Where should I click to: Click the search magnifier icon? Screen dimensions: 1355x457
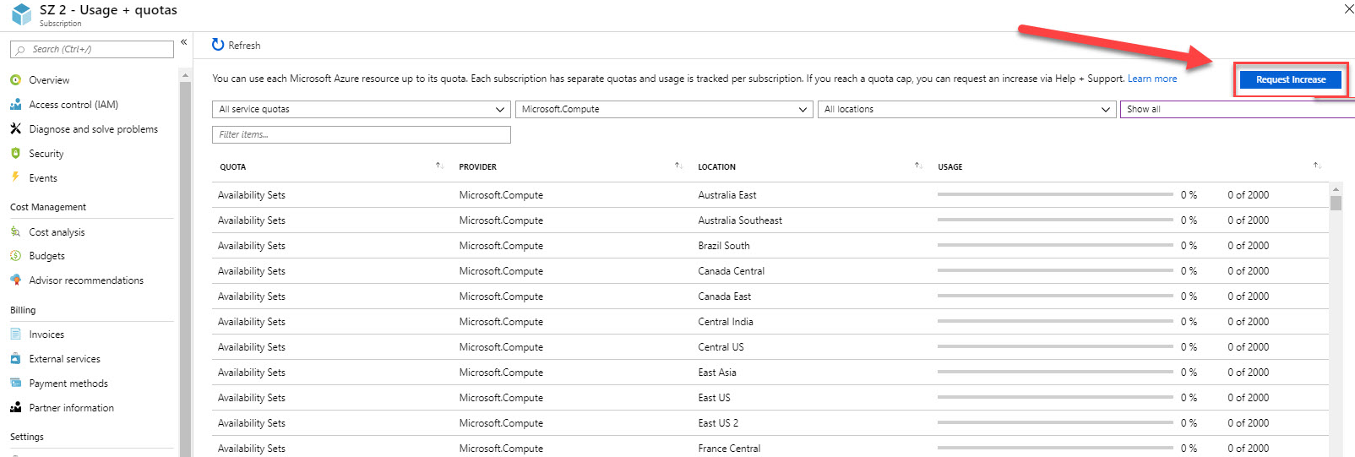coord(21,50)
